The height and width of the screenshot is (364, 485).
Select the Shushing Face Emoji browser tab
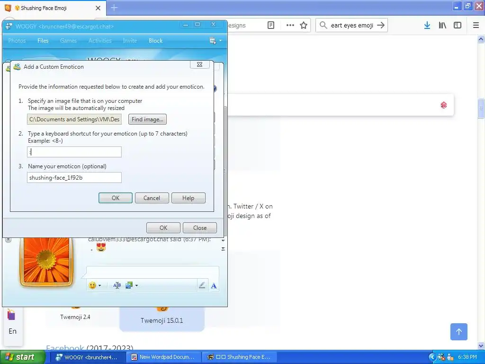53,8
